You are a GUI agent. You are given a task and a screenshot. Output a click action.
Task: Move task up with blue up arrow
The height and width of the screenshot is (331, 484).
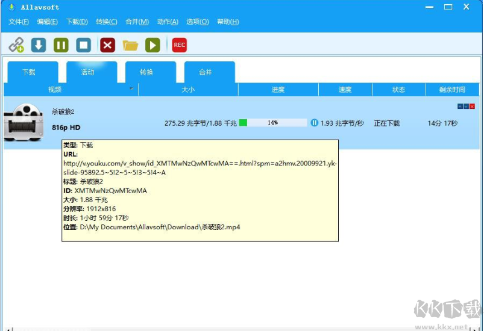(460, 107)
